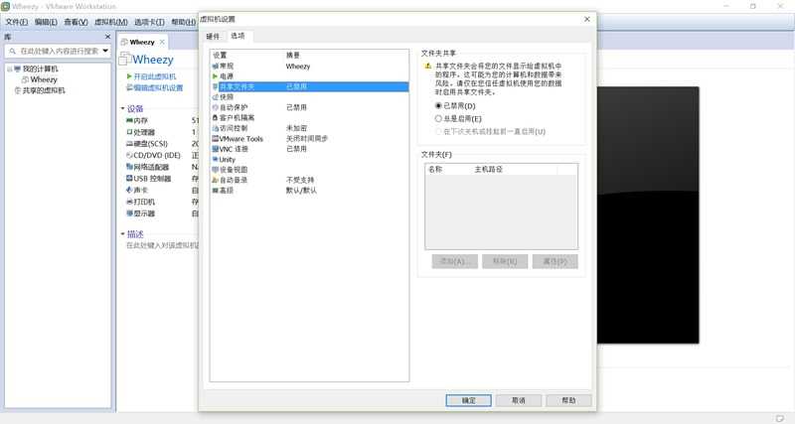Select the Wheezy tab in main window
This screenshot has width=795, height=424.
[142, 42]
